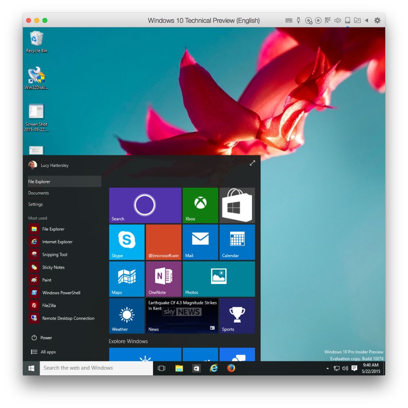Select the highlighted File Explorer entry
This screenshot has width=408, height=408.
pos(64,182)
